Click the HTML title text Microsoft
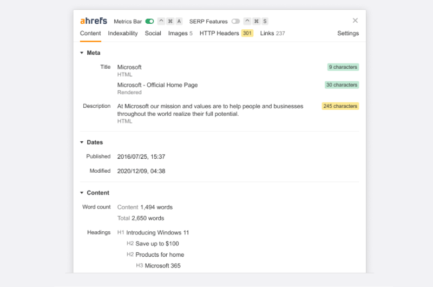 point(129,67)
